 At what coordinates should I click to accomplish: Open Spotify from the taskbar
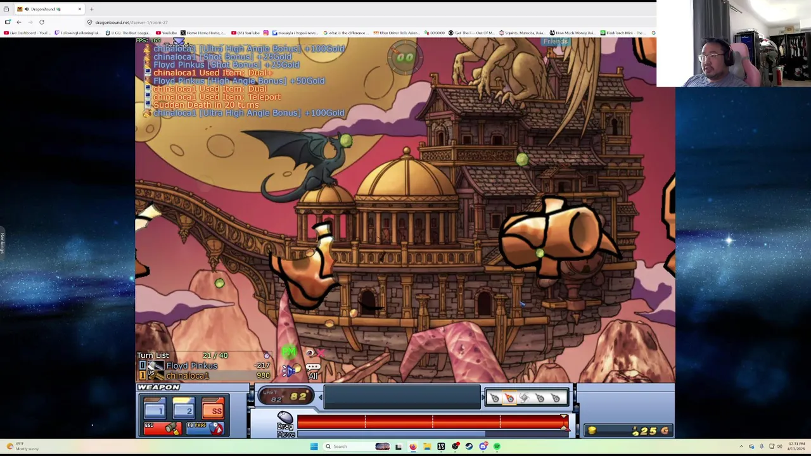click(x=497, y=446)
